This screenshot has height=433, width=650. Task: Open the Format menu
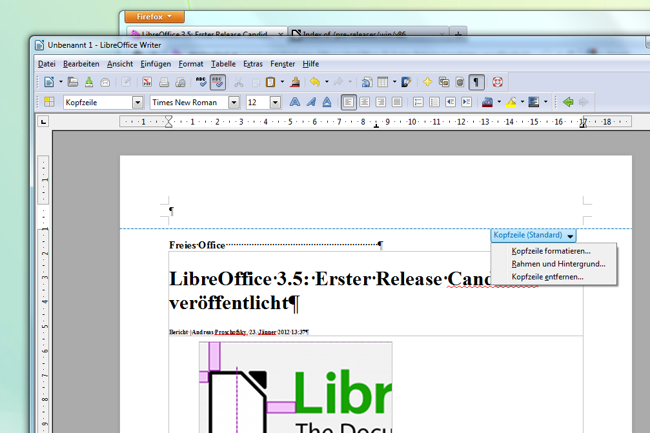(190, 64)
